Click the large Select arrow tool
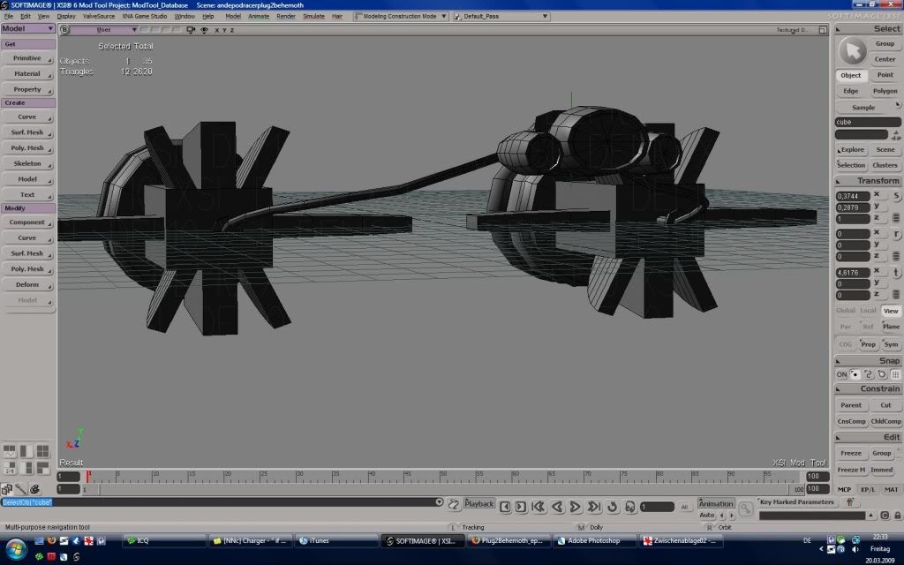The width and height of the screenshot is (904, 565). pos(852,51)
